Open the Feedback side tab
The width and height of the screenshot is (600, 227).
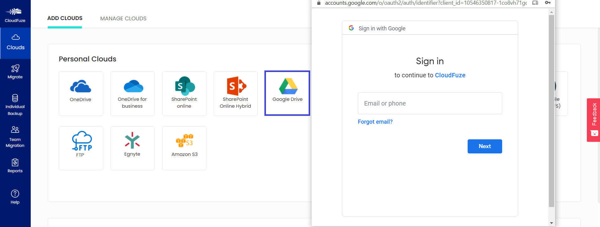[593, 120]
